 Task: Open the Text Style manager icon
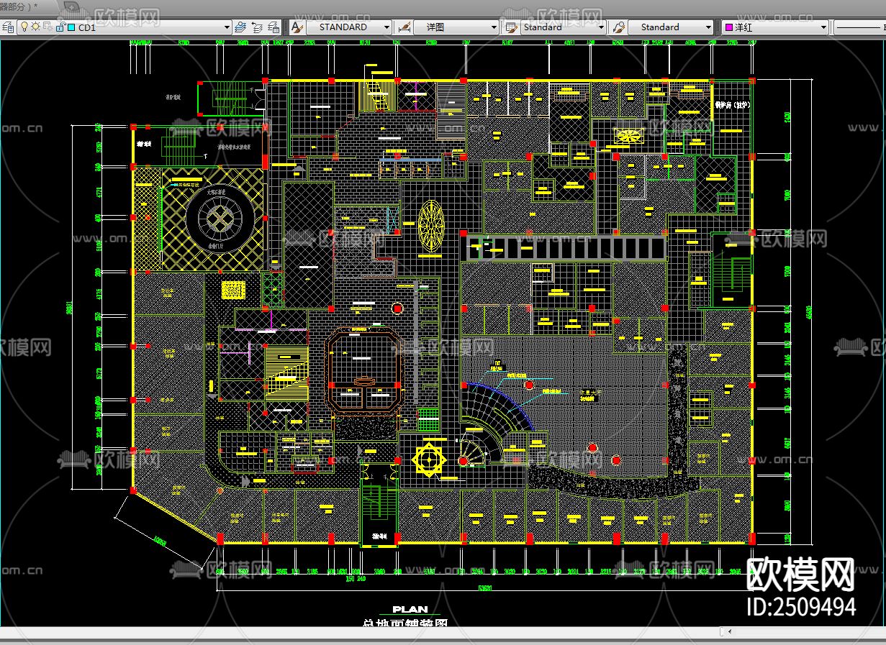click(297, 27)
